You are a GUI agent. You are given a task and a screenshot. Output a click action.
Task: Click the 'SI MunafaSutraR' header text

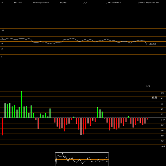[x=41, y=3]
